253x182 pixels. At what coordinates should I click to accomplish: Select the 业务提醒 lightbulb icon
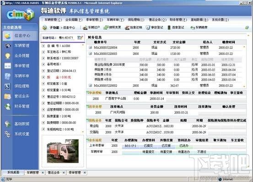(7, 56)
